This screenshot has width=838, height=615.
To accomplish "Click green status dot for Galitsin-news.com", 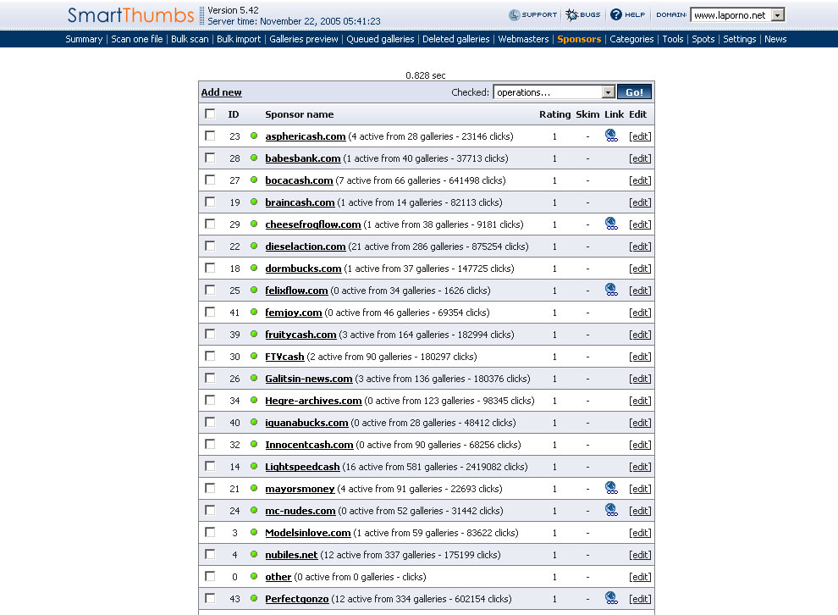I will tap(254, 378).
